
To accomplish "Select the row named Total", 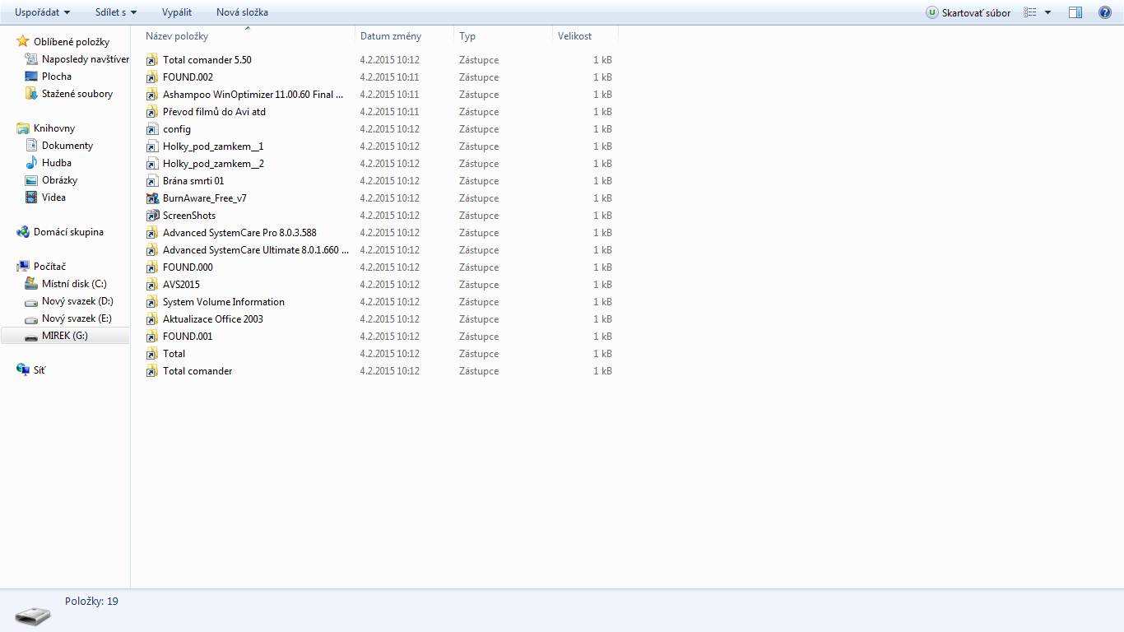I will (379, 354).
